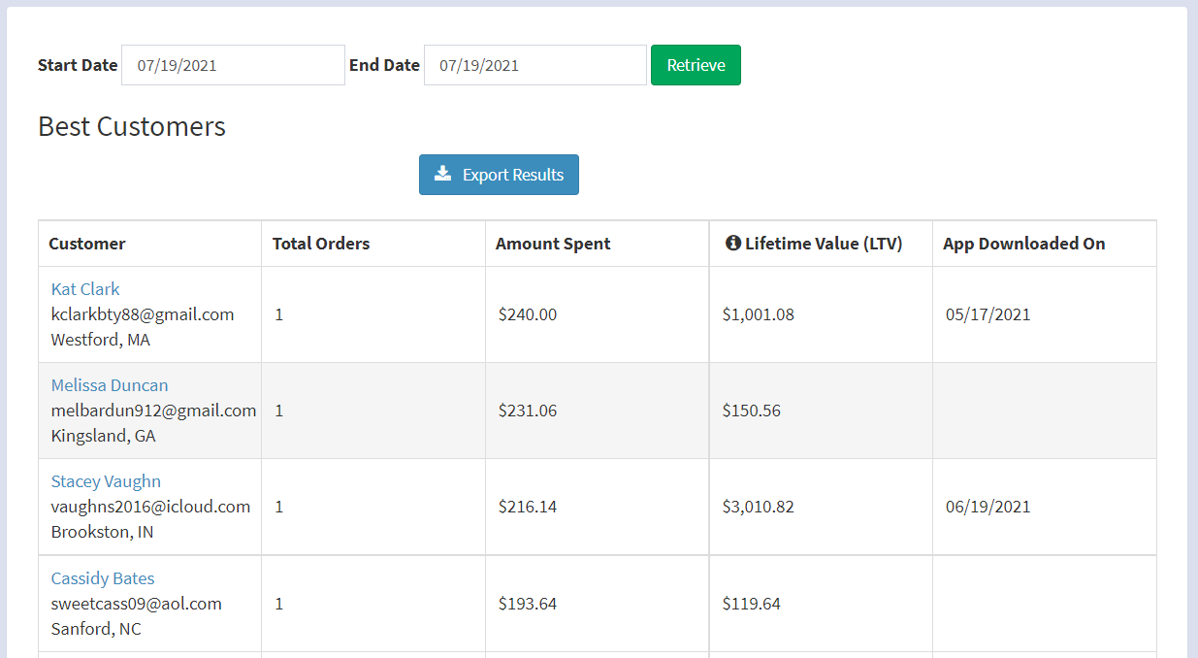
Task: Select email melbardun912@gmail.com
Action: point(153,411)
